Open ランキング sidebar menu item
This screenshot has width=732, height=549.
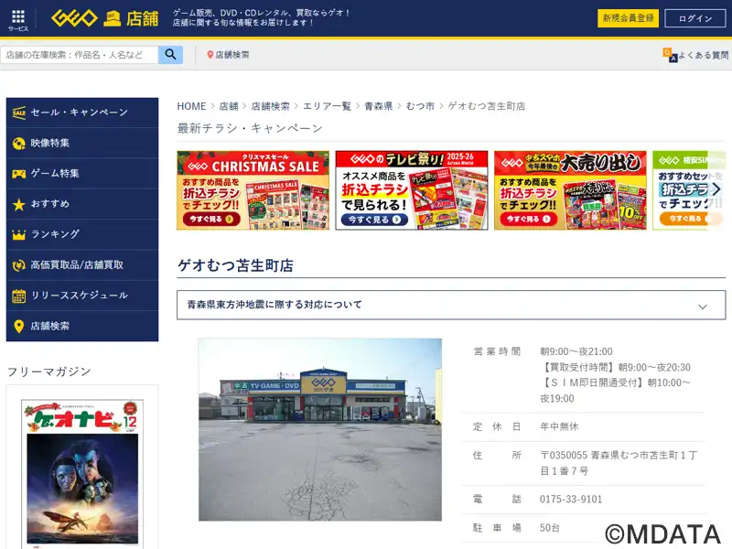pyautogui.click(x=82, y=234)
